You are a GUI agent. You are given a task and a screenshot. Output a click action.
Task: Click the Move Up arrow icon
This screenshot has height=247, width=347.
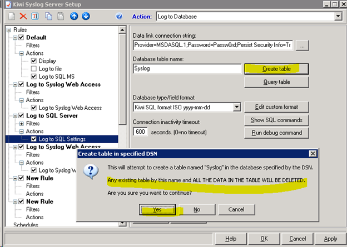pyautogui.click(x=74, y=16)
